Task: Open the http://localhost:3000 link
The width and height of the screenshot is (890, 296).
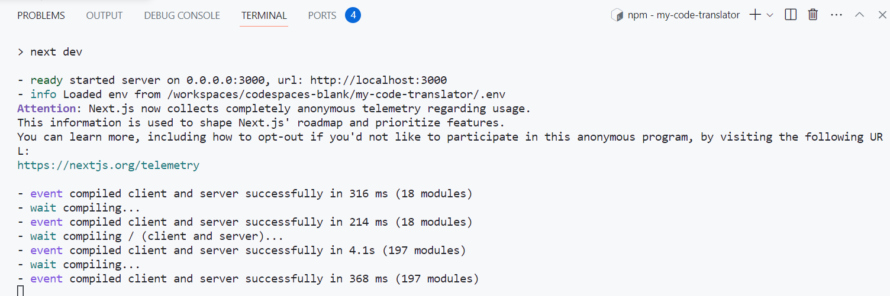Action: pyautogui.click(x=379, y=80)
